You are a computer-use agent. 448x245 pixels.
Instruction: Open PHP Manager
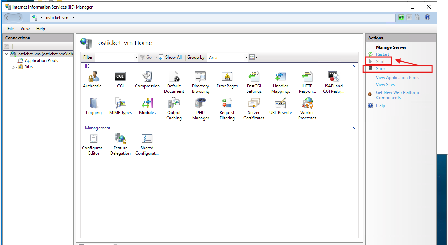(200, 109)
